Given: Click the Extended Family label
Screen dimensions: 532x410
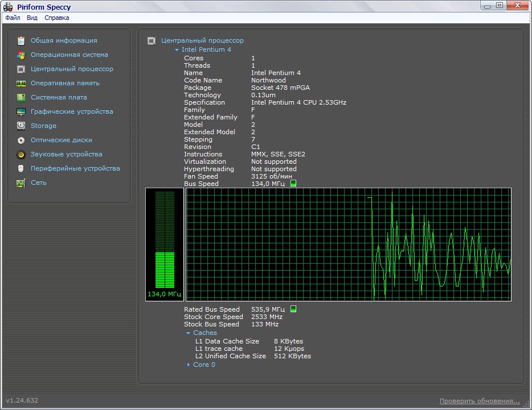Looking at the screenshot, I should point(211,117).
